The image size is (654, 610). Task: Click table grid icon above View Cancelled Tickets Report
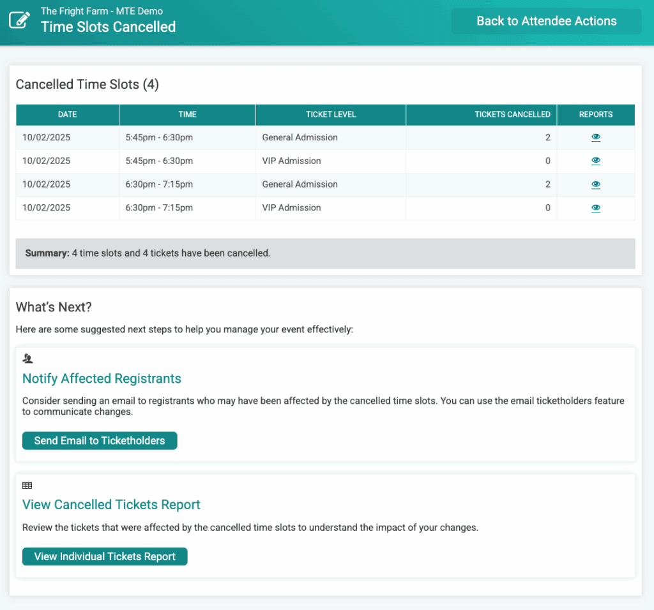tap(27, 486)
